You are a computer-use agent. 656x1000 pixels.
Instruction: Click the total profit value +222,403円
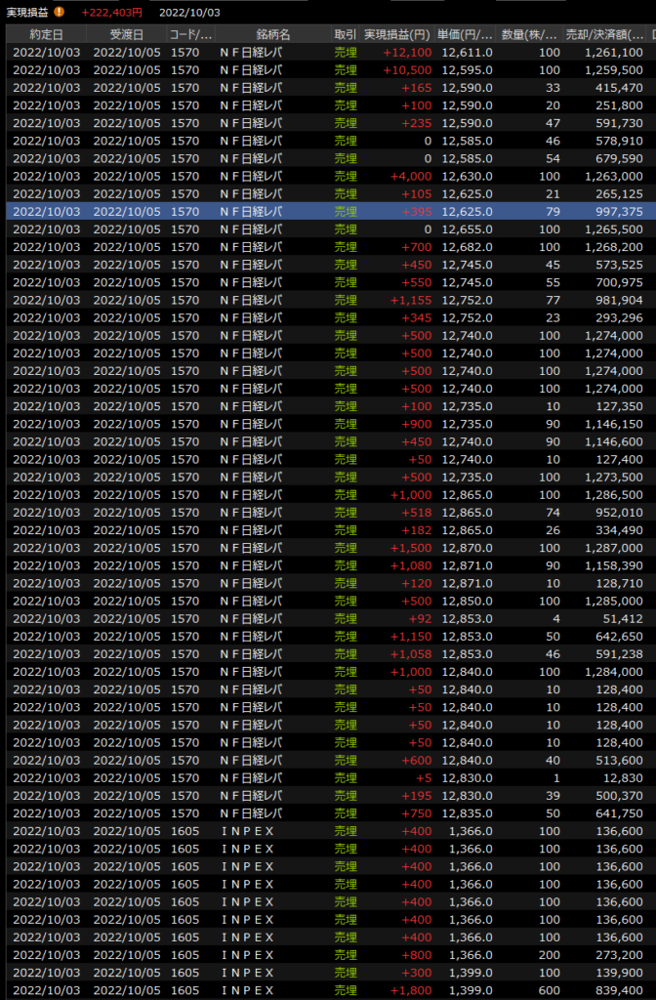click(x=112, y=12)
